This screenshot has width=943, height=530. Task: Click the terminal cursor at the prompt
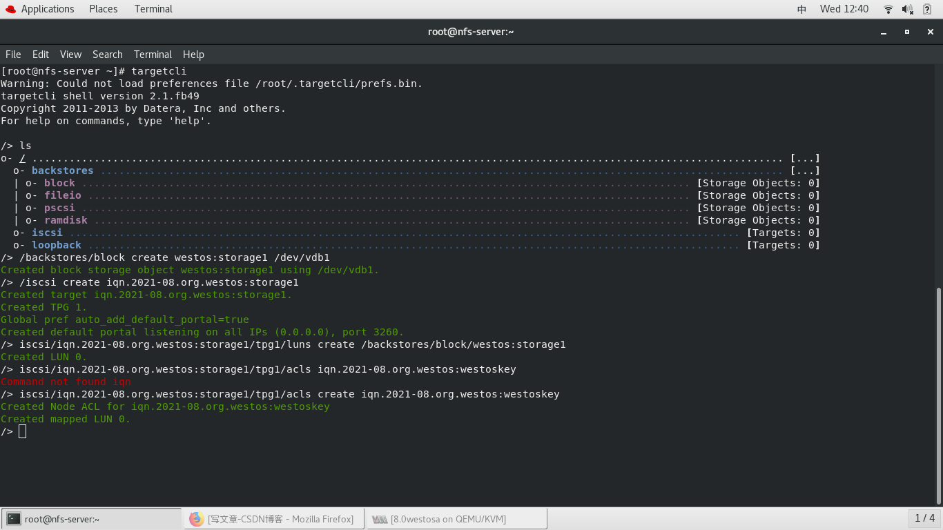[23, 431]
